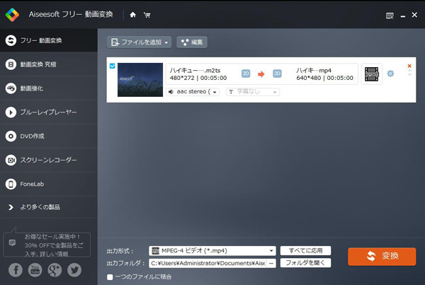This screenshot has width=425, height=285.
Task: Toggle the output 2D icon
Action: 277,74
